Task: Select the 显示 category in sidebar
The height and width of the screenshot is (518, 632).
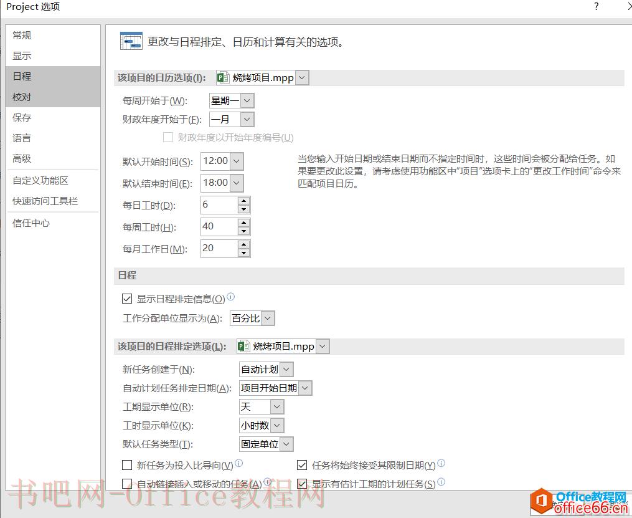Action: (x=53, y=56)
